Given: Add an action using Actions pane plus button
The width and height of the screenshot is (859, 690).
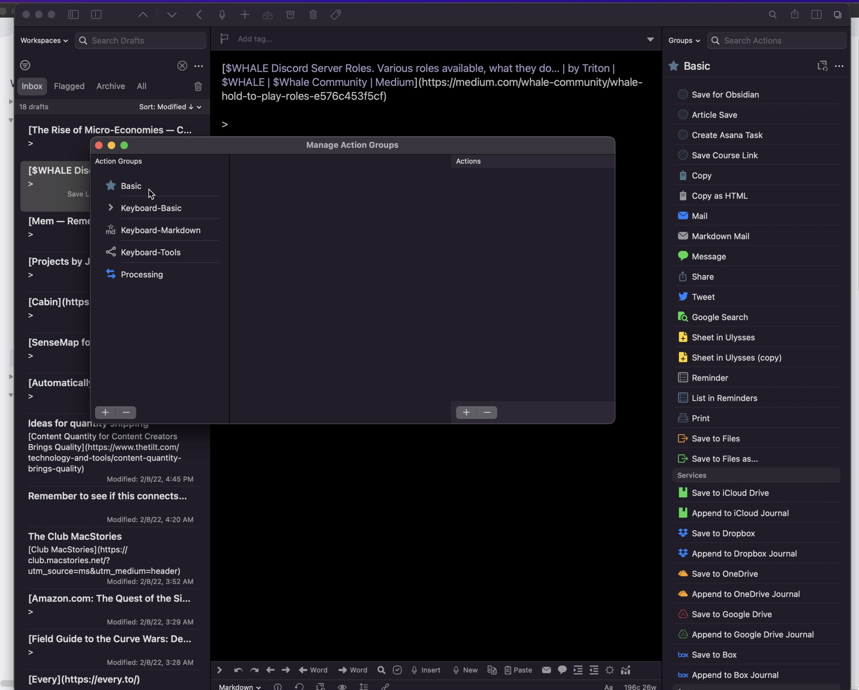Looking at the screenshot, I should [466, 412].
